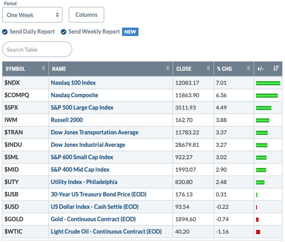Open the Light Crude Oil - Continuous Contract link
The width and height of the screenshot is (285, 242).
click(106, 232)
